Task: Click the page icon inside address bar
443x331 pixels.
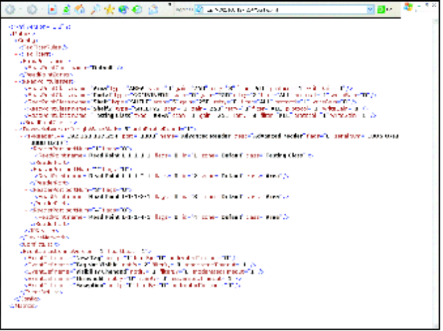Action: pos(200,10)
